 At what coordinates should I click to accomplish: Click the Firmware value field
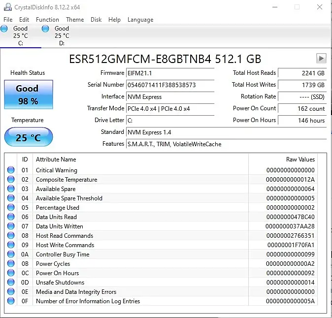click(170, 73)
